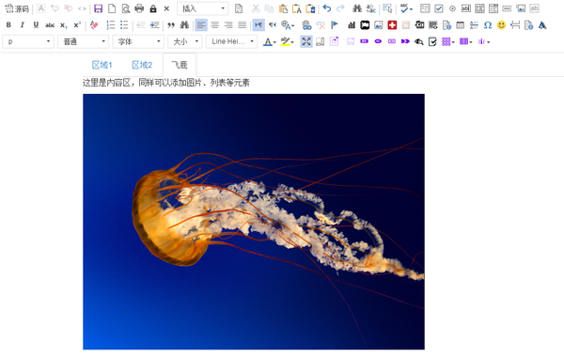Click the 源码 source button
The width and height of the screenshot is (564, 356).
pyautogui.click(x=17, y=8)
